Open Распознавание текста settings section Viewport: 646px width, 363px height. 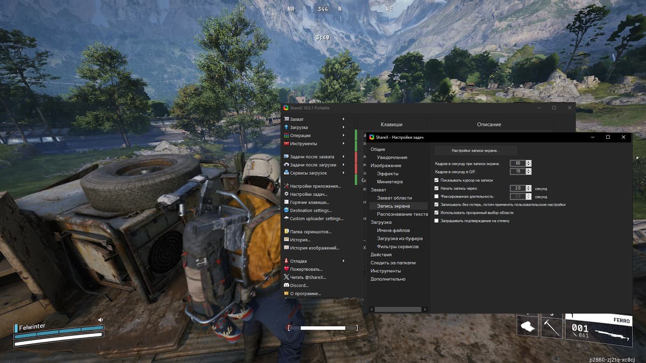402,214
